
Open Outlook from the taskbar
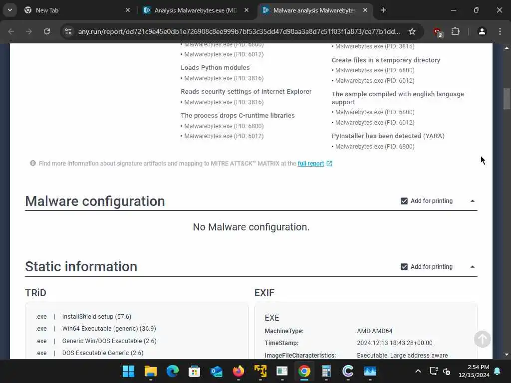(217, 371)
